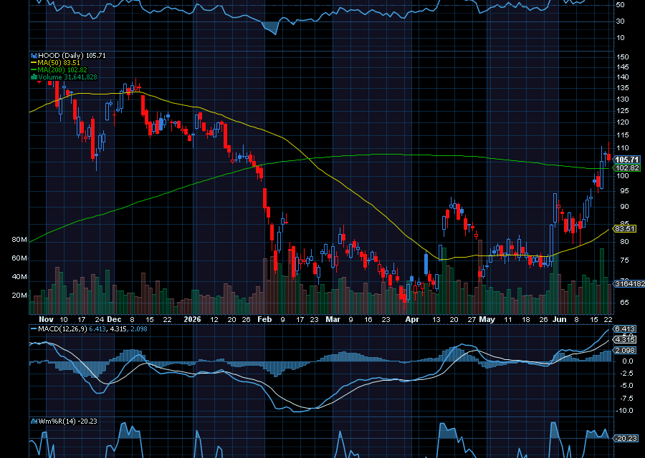Click the Dec date axis label
The height and width of the screenshot is (458, 645).
[114, 320]
